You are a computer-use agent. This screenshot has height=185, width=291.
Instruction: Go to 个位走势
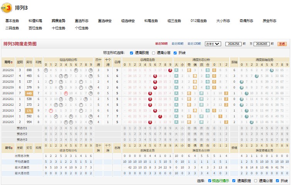pyautogui.click(x=82, y=28)
